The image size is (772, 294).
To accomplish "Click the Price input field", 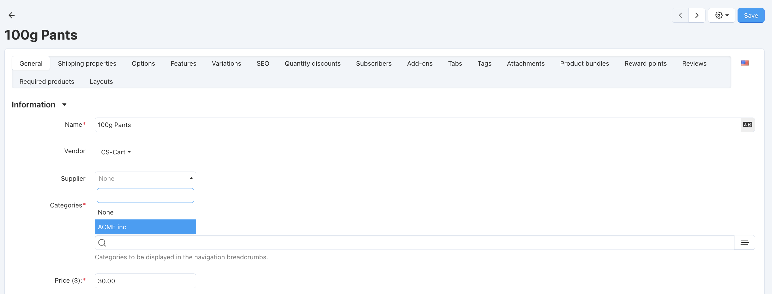I will (145, 281).
